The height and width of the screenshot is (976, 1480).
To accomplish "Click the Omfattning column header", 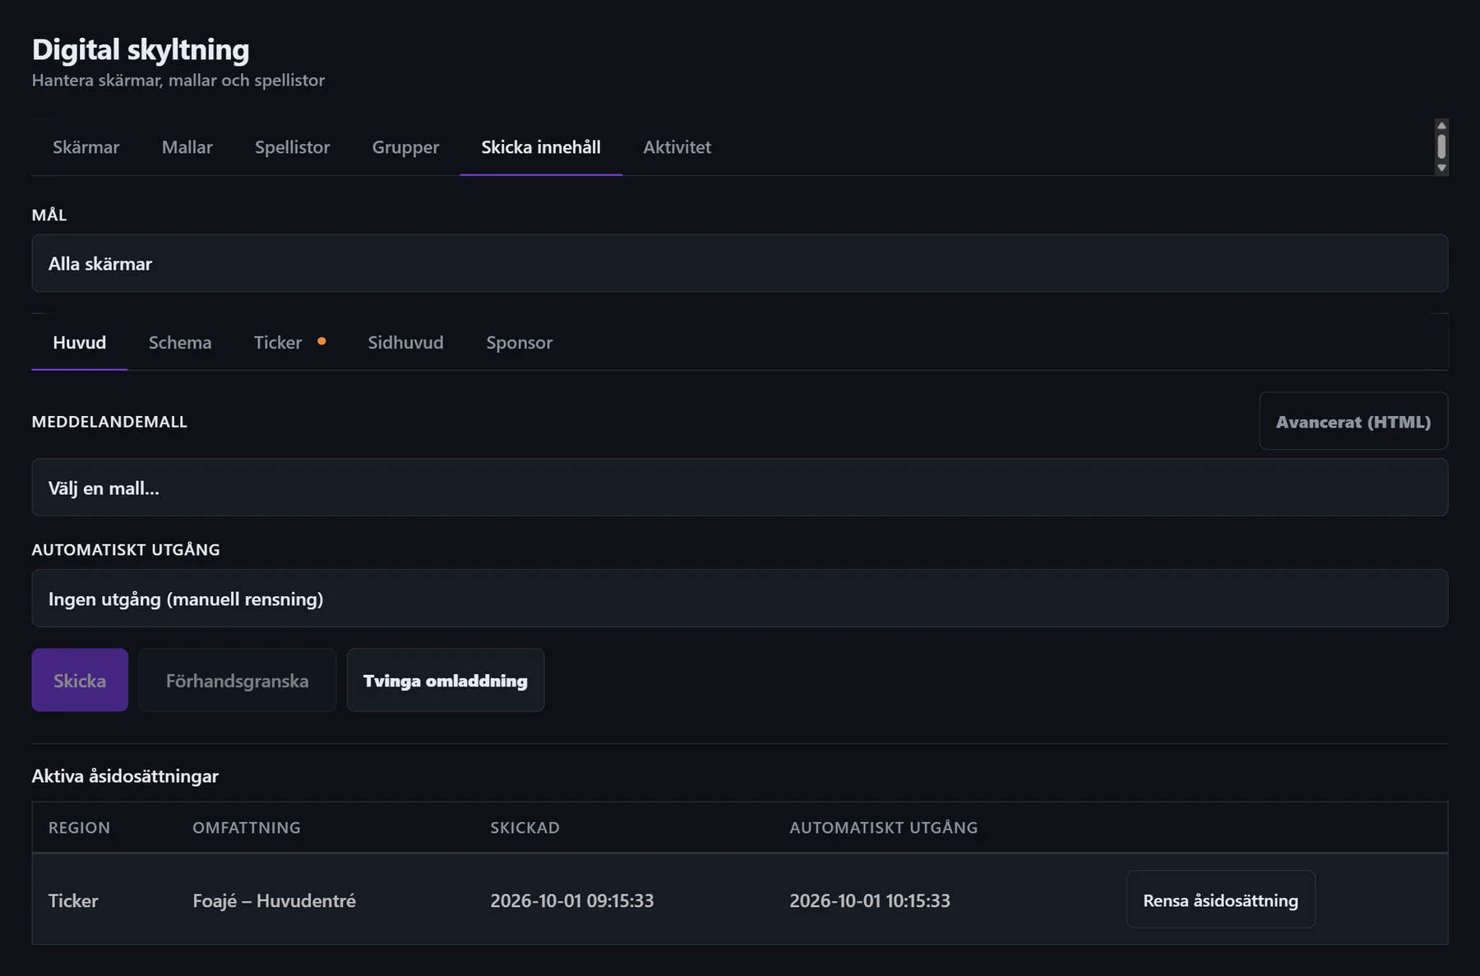I will coord(247,827).
